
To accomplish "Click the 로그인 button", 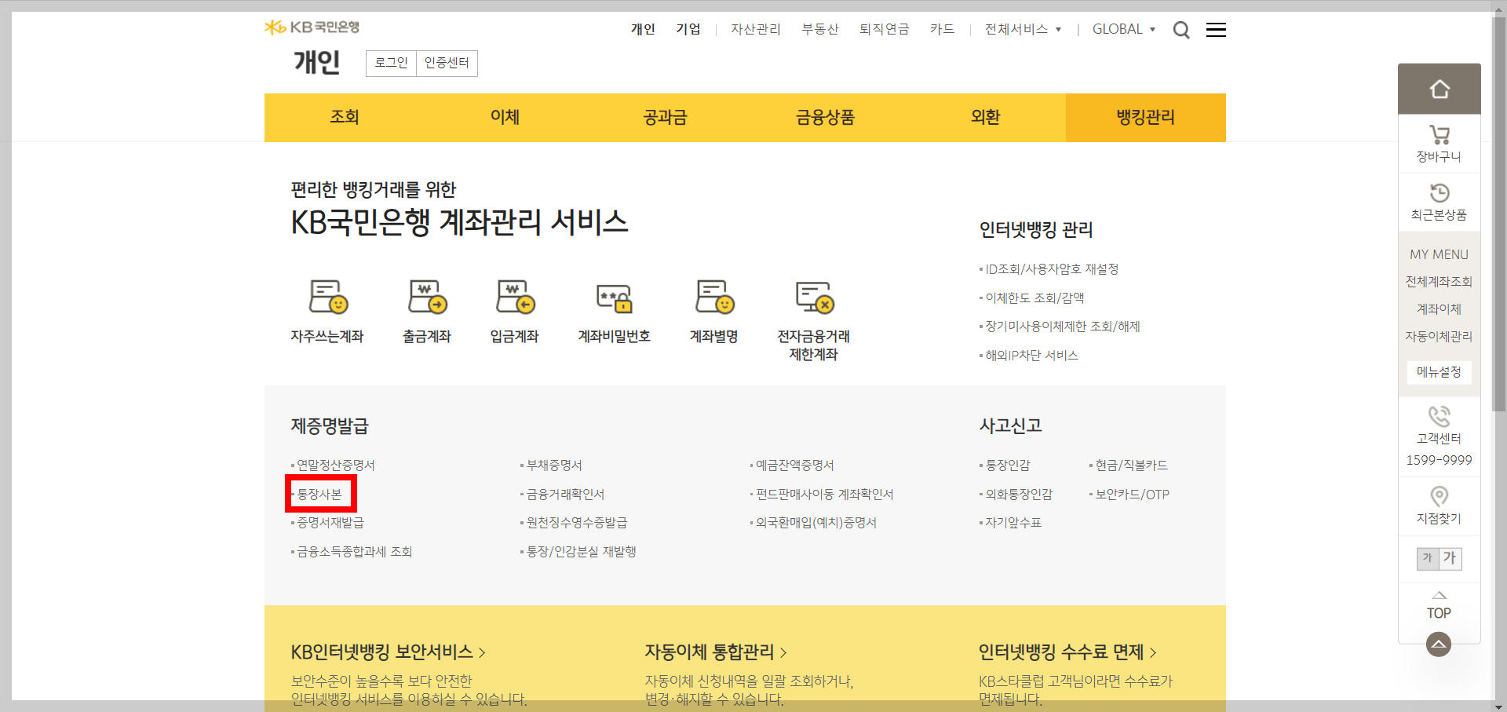I will 390,63.
